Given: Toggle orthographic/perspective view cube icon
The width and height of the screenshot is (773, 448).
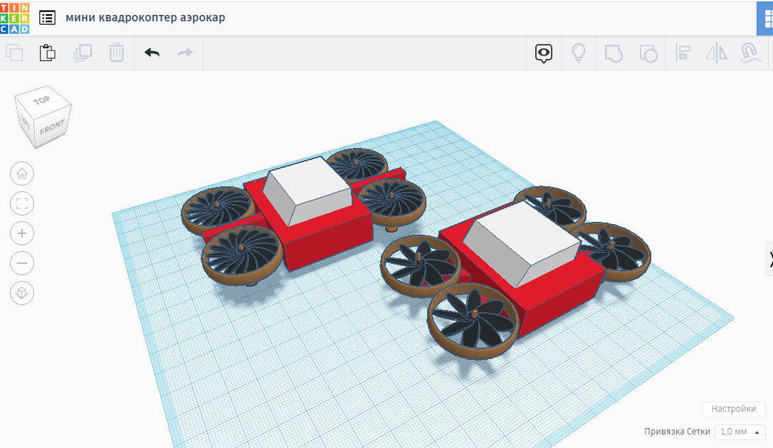Looking at the screenshot, I should tap(22, 293).
